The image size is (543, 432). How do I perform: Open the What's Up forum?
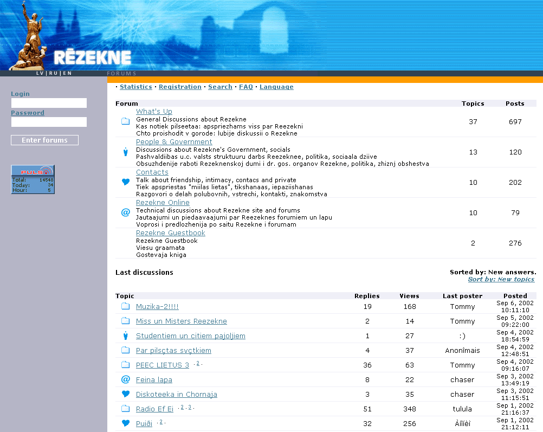tap(154, 112)
